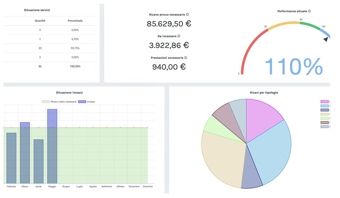The image size is (340, 198).
Task: Click info icon beside Da incassare
Action: click(x=179, y=36)
